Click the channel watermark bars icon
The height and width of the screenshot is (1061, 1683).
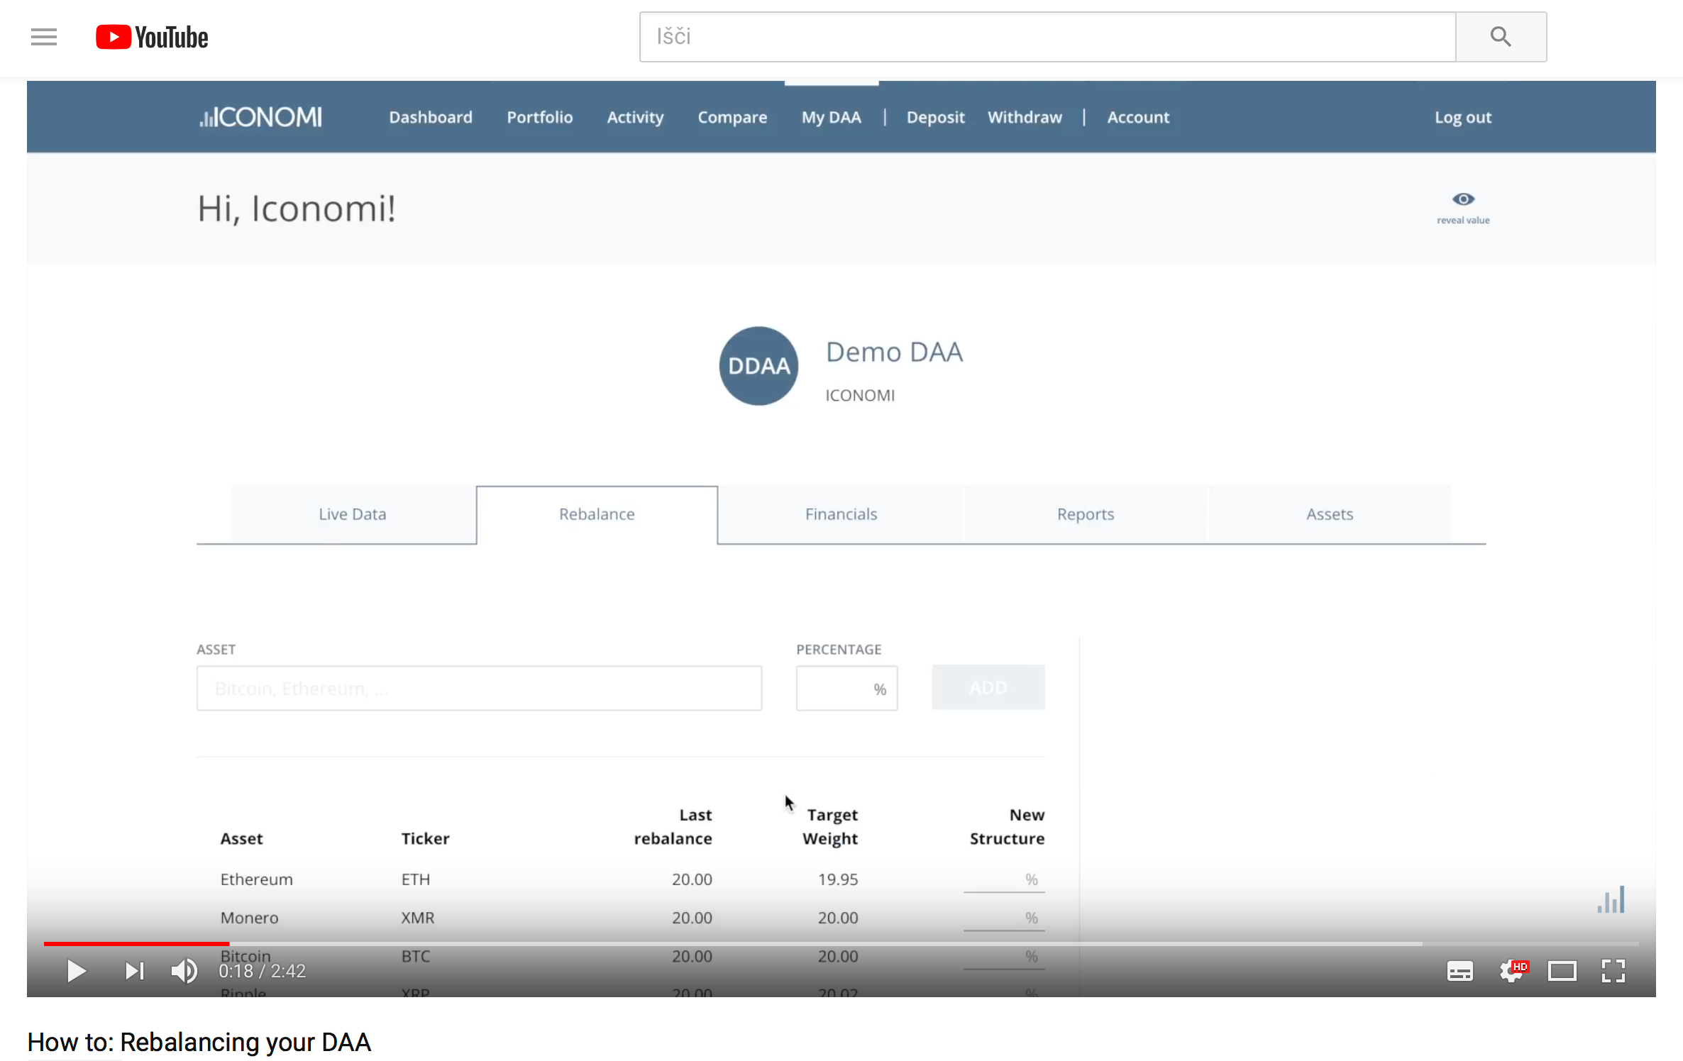coord(1611,900)
